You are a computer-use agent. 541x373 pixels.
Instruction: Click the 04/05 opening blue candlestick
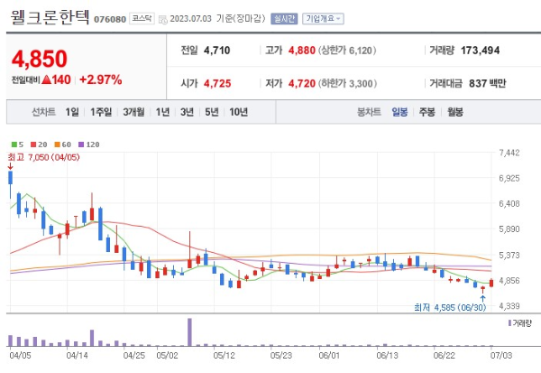coord(10,178)
